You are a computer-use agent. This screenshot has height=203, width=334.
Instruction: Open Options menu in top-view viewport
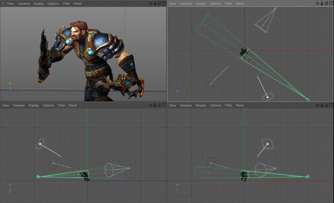216,4
